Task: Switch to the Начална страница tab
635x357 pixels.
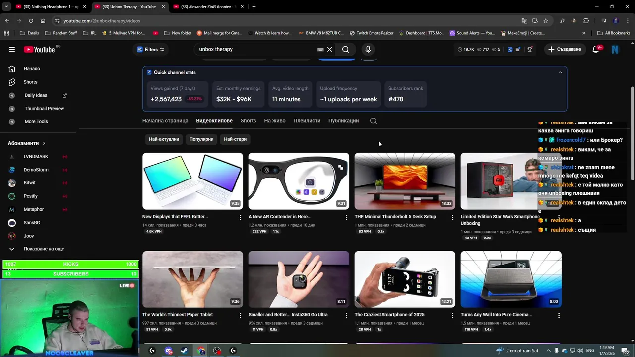Action: [165, 121]
